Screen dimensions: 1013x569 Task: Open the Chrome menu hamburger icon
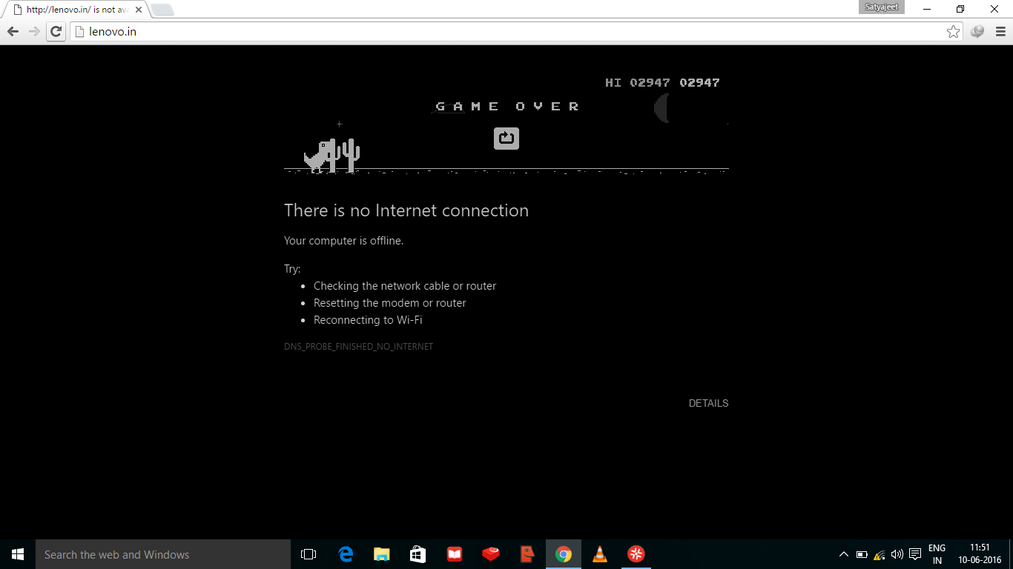pos(1000,32)
